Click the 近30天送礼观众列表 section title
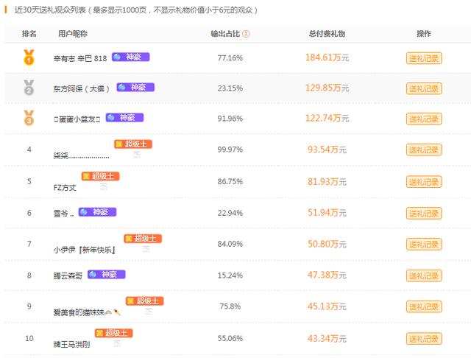 (50, 10)
